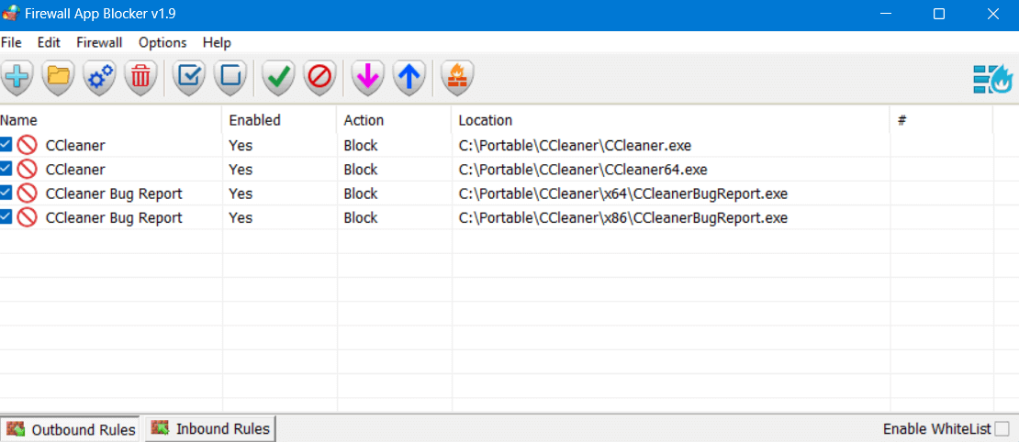Click the Uncheck All toolbar icon
The image size is (1019, 442).
click(x=230, y=78)
